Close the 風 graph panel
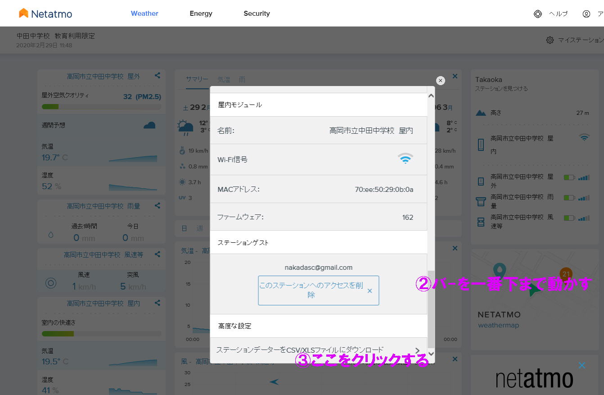Screen dimensions: 604x395 pos(455,359)
